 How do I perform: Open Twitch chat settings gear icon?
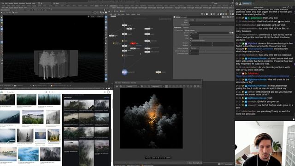click(237, 4)
